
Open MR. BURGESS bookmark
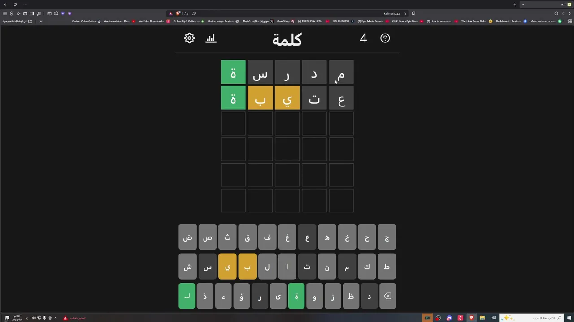pos(343,21)
